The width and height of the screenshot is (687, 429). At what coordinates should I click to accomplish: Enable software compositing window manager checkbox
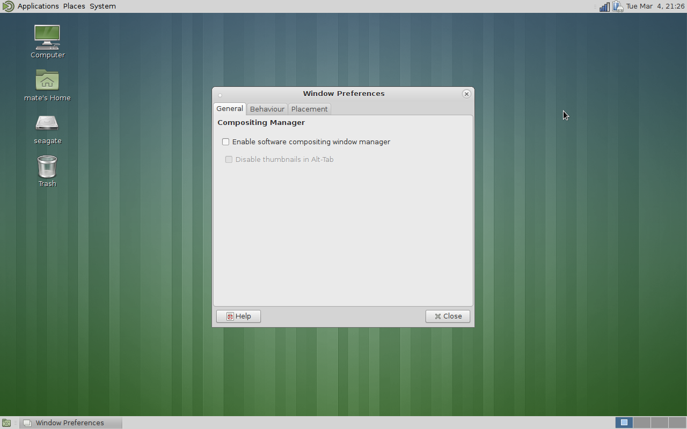[226, 142]
